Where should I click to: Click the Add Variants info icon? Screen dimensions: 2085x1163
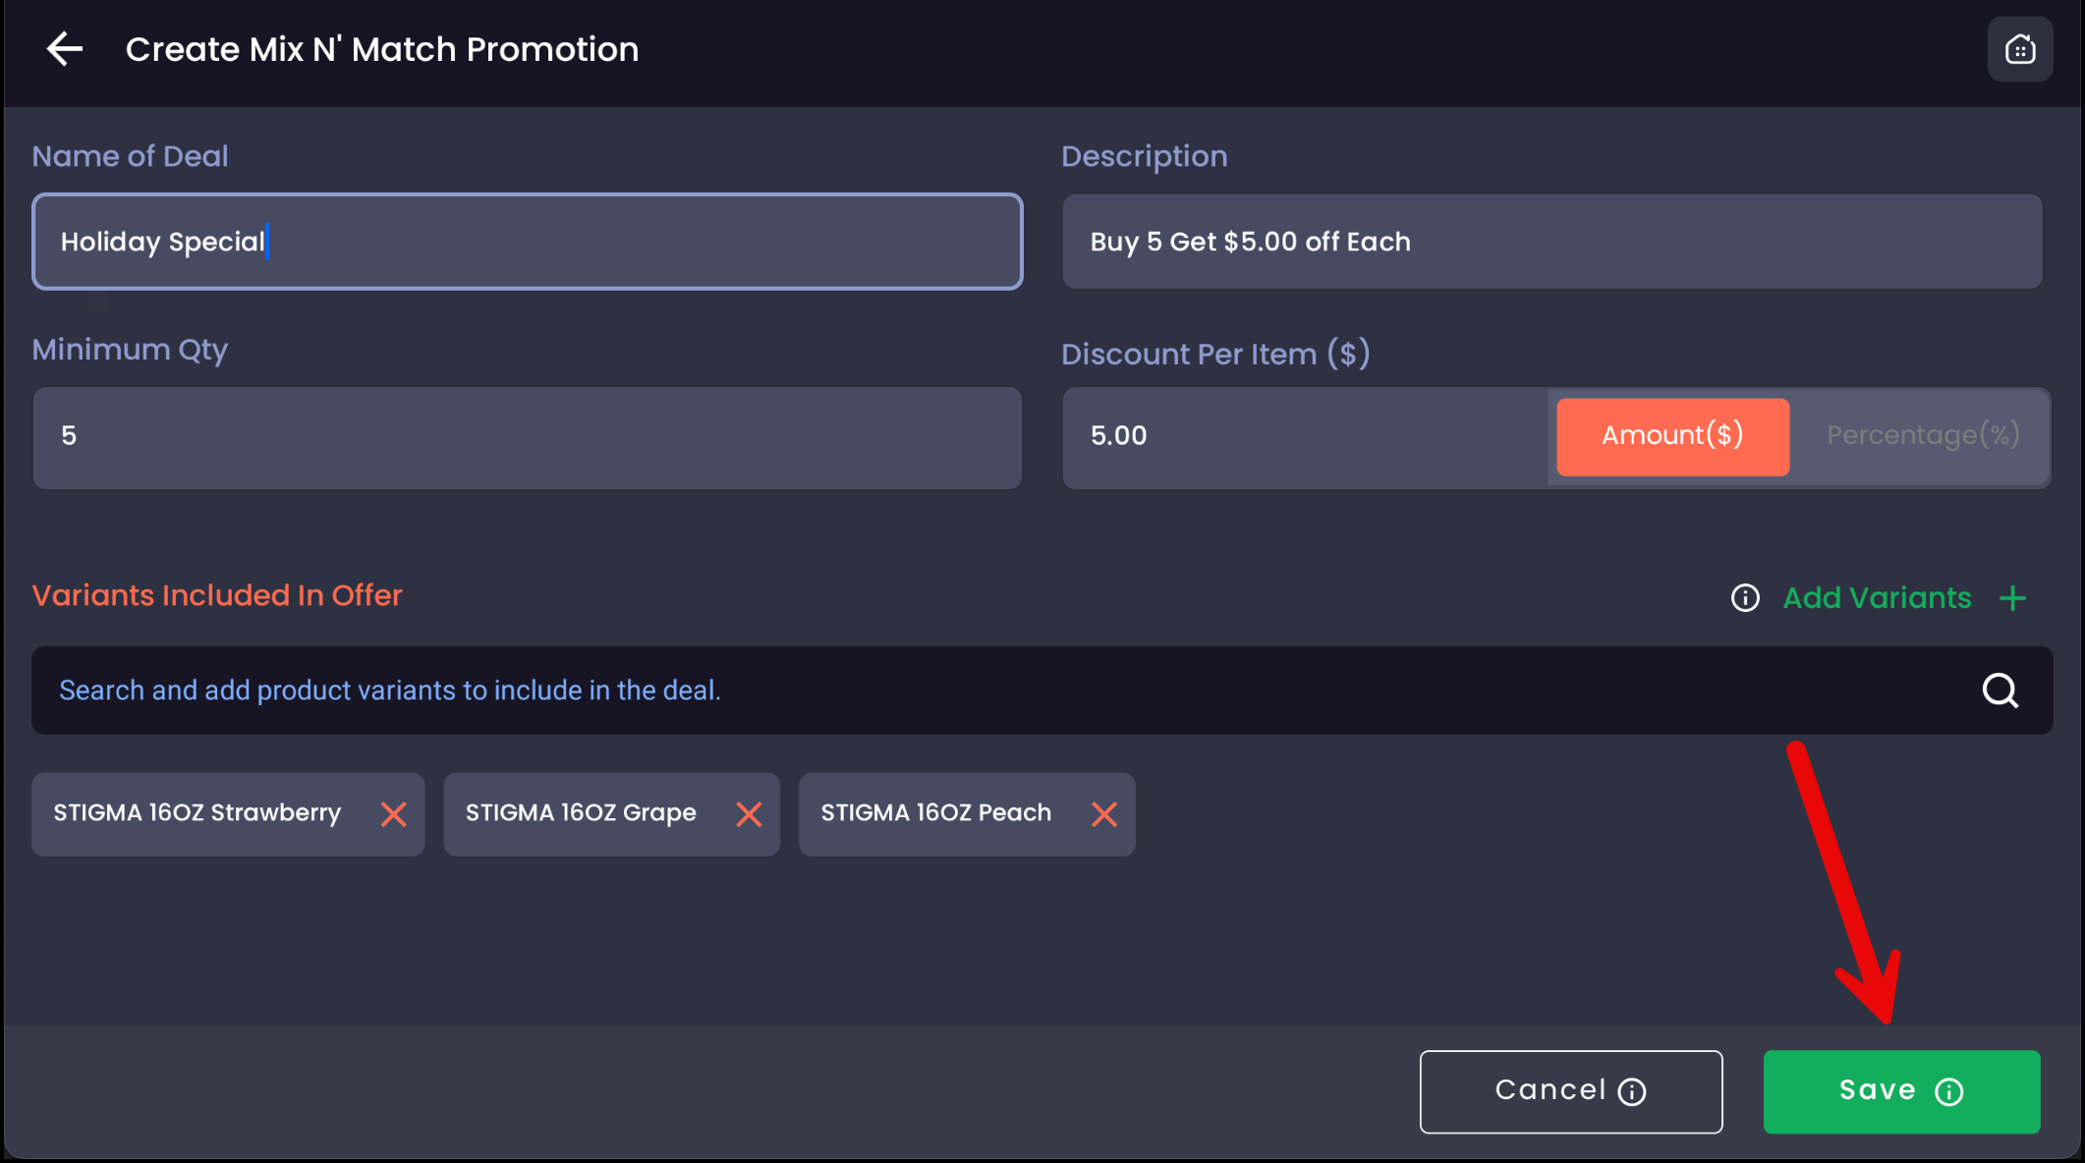1745,597
